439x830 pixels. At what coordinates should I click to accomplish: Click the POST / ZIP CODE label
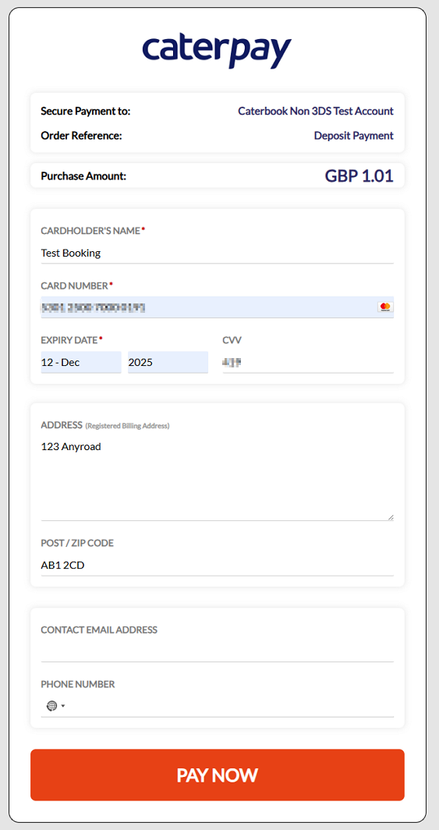point(77,543)
